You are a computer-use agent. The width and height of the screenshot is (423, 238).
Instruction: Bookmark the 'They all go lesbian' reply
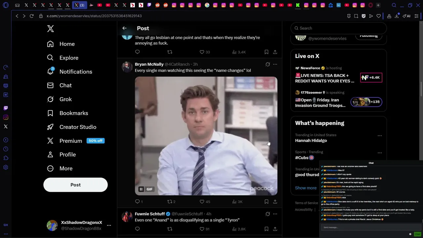[x=266, y=52]
